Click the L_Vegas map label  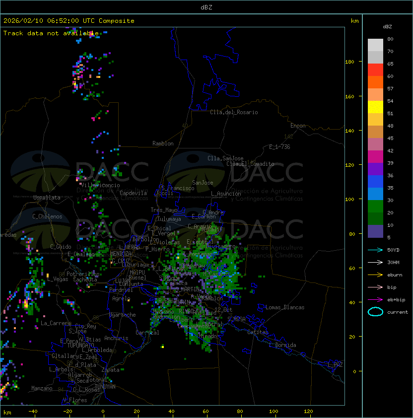coord(58,279)
